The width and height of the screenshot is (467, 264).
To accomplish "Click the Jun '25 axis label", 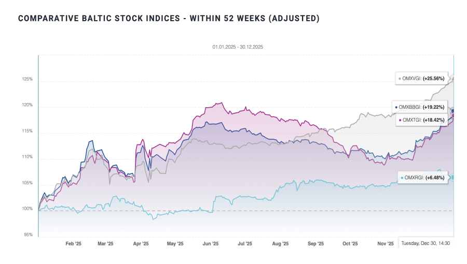I will [210, 243].
